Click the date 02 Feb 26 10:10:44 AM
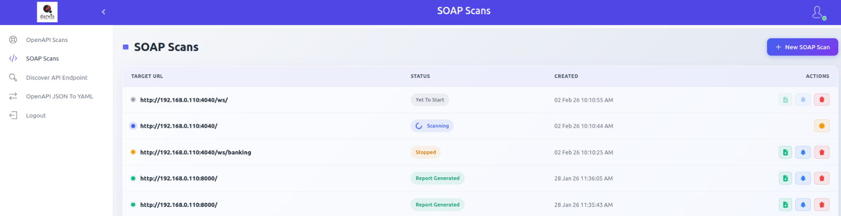The width and height of the screenshot is (841, 216). (x=584, y=126)
